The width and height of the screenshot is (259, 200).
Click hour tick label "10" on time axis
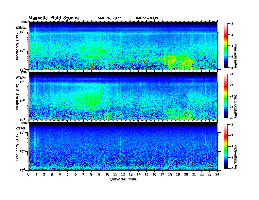click(107, 174)
